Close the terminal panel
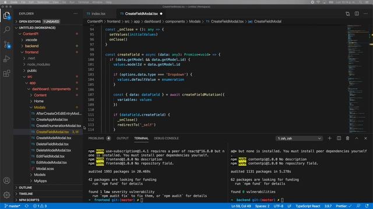The image size is (373, 209). point(365,138)
